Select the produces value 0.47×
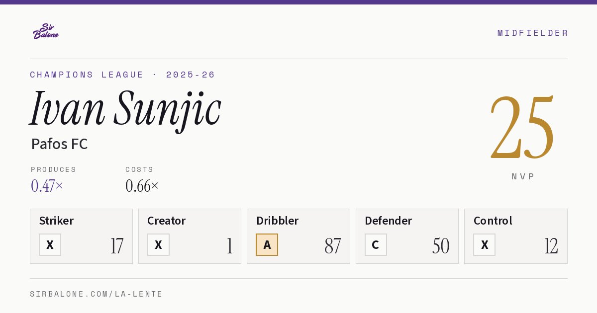Viewport: 597px width, 313px height. coord(47,186)
